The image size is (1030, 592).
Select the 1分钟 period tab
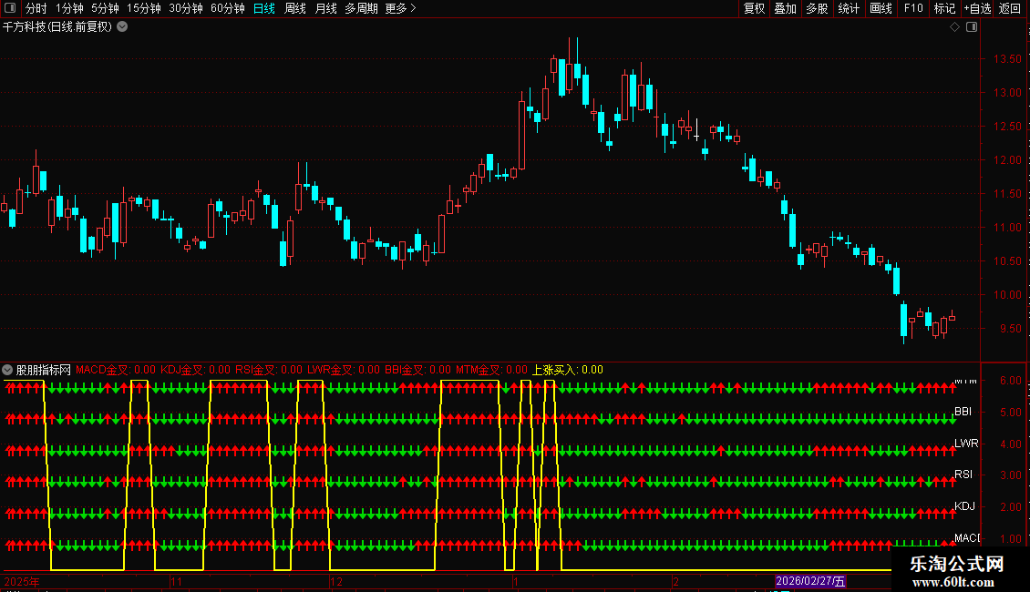(69, 8)
